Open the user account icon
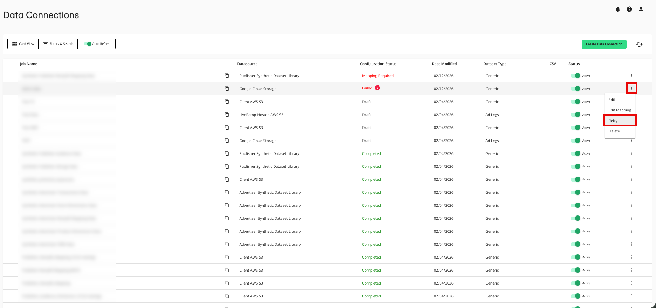The image size is (656, 308). pos(641,9)
